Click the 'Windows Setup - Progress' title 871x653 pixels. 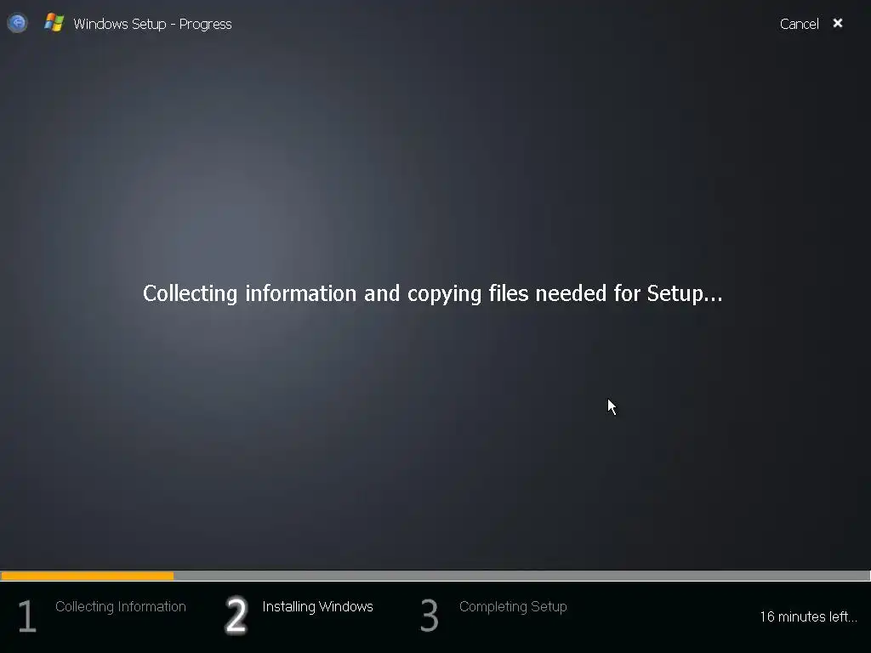coord(152,24)
